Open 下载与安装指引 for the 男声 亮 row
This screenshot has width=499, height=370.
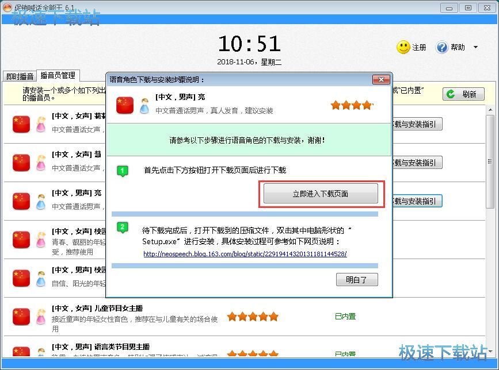tap(417, 201)
